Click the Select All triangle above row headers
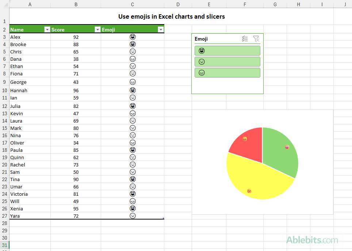Image resolution: width=352 pixels, height=251 pixels. pyautogui.click(x=5, y=4)
